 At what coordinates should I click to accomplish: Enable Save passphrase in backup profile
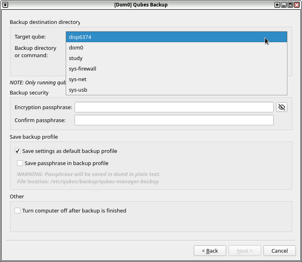point(20,163)
